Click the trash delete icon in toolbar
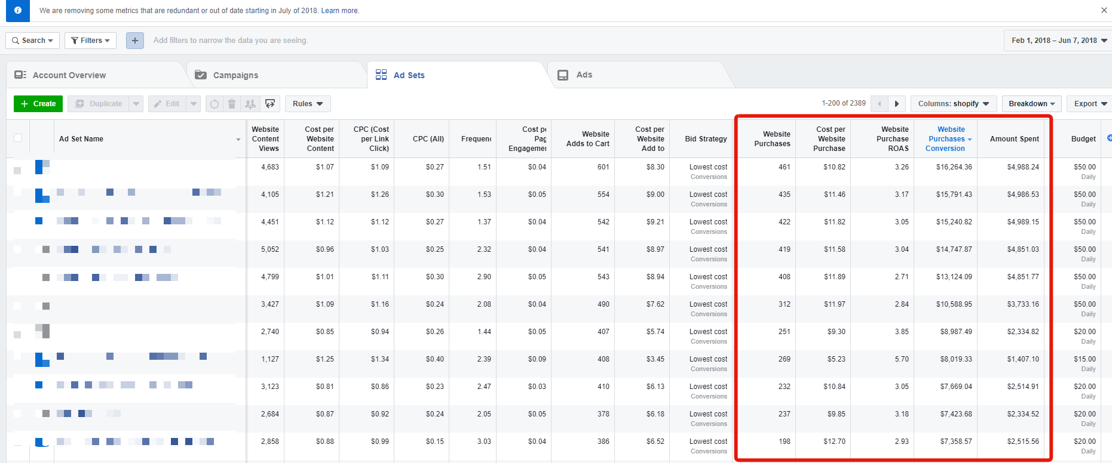The width and height of the screenshot is (1112, 463). pos(232,104)
